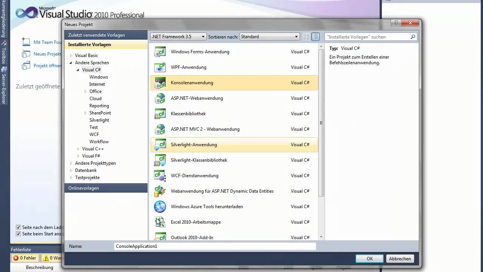Click the Projekt öffnen link on Start Page
Screen dimensions: 483x272
(x=48, y=66)
